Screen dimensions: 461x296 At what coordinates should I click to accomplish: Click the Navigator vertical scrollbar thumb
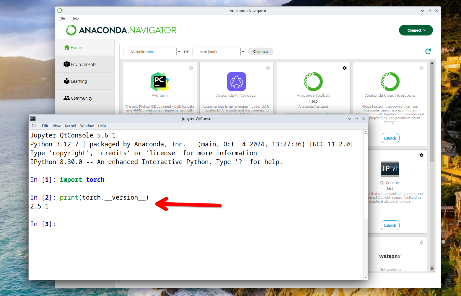click(x=432, y=114)
